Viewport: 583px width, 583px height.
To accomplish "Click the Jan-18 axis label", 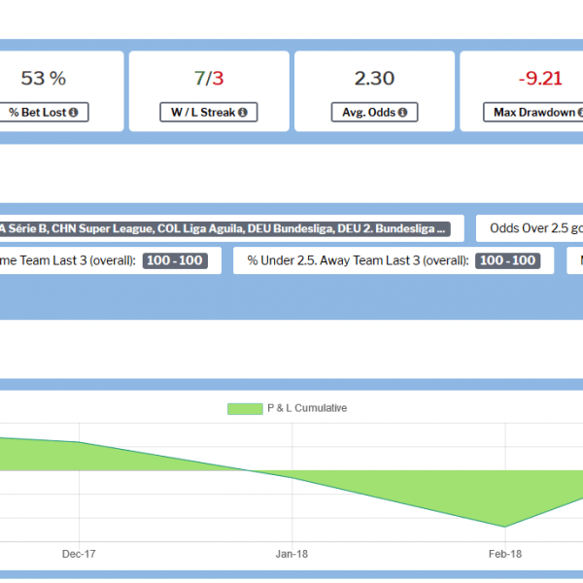I will [291, 554].
